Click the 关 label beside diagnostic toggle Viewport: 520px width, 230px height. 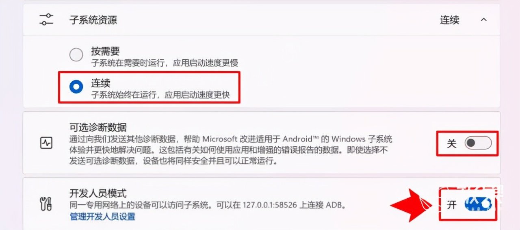[452, 143]
